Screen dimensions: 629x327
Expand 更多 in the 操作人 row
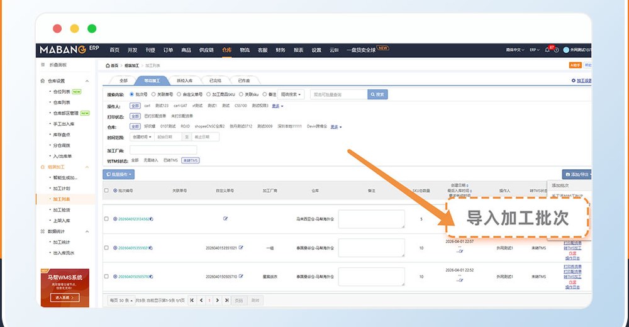[277, 106]
